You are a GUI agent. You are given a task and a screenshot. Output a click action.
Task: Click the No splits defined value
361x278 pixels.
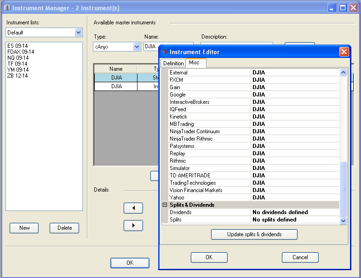[x=275, y=220]
